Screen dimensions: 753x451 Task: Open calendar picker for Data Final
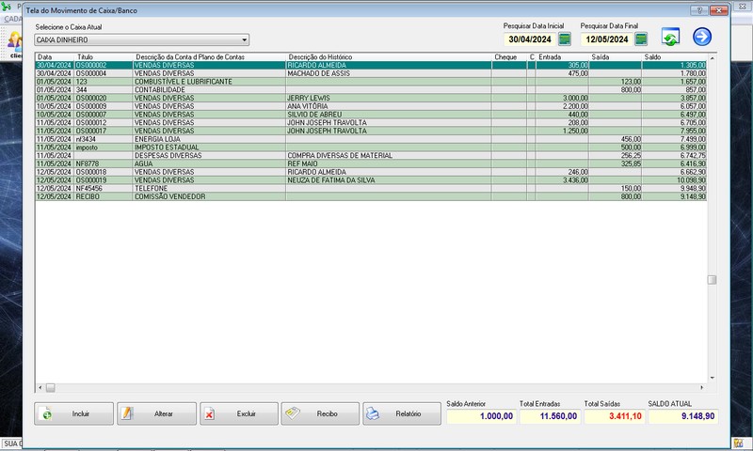coord(641,39)
